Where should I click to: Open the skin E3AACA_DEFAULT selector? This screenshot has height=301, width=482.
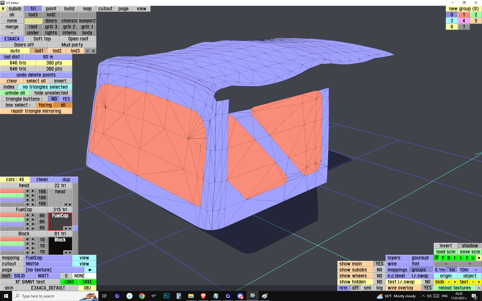(x=48, y=288)
